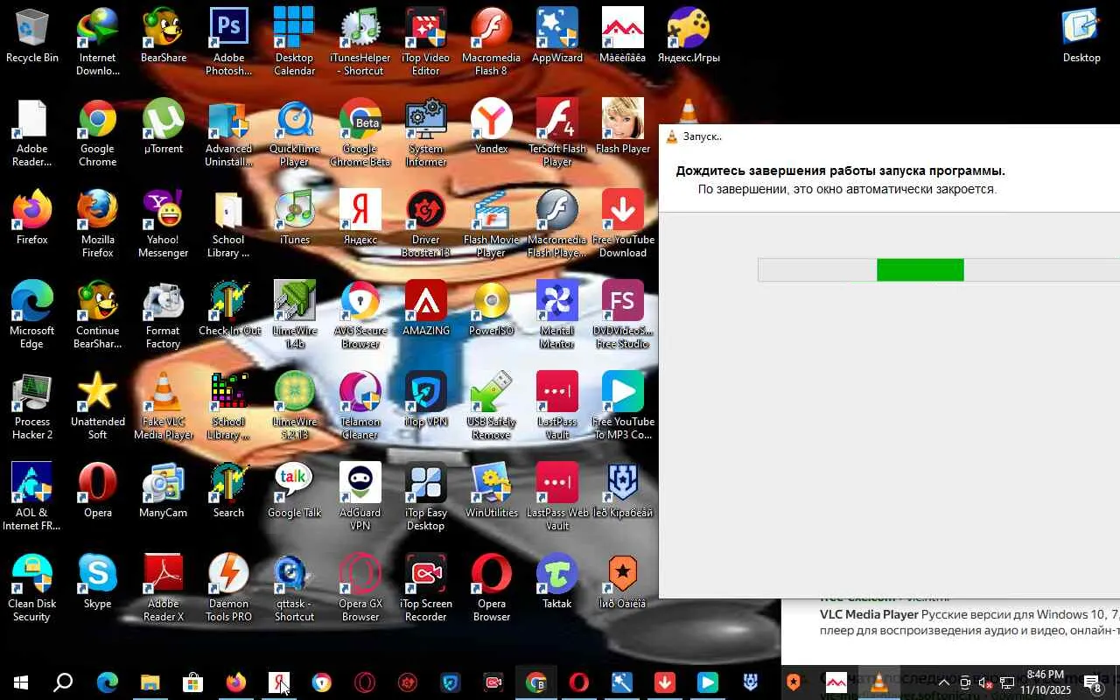Open Advanced Uninstaller desktop shortcut
The image size is (1120, 700).
click(229, 133)
